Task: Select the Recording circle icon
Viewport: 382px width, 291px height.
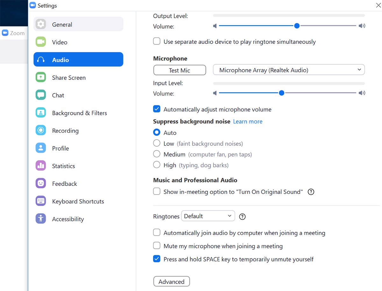Action: (x=41, y=131)
